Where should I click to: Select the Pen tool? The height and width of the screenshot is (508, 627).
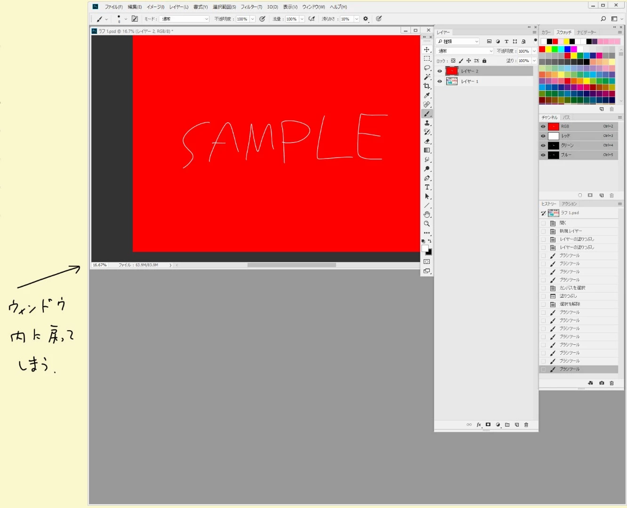(427, 178)
